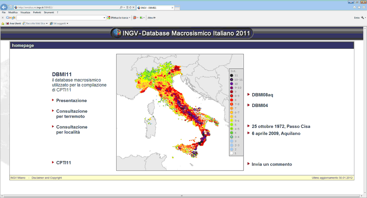The image size is (367, 198).
Task: Open 6 aprile 2009, Aquilano link
Action: (276, 133)
